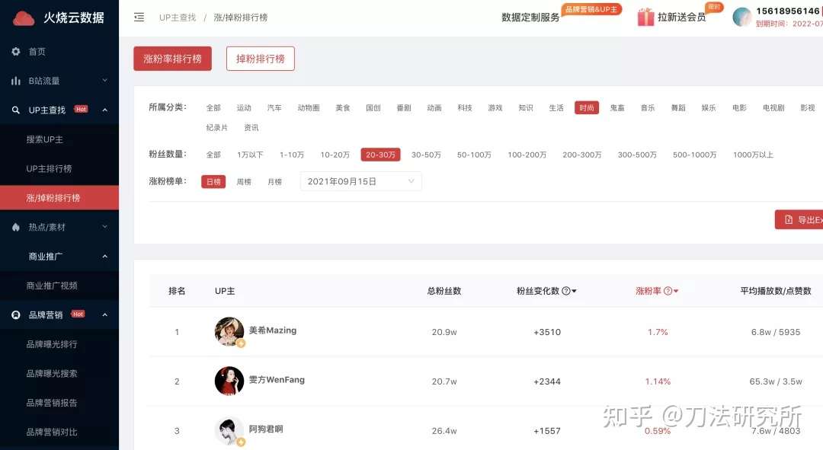Open 品牌曝光排行 in the sidebar
This screenshot has width=823, height=450.
52,344
